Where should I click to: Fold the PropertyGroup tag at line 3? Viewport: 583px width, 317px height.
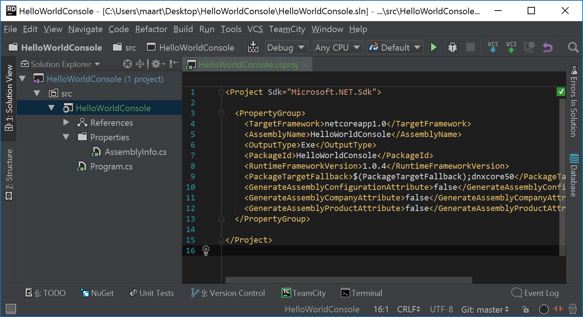click(x=221, y=113)
